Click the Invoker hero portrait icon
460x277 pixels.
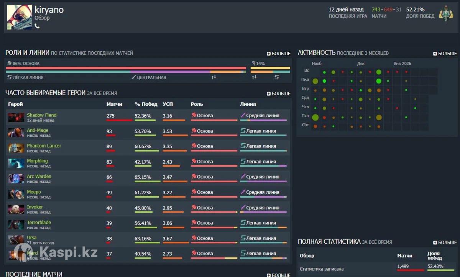click(x=16, y=209)
